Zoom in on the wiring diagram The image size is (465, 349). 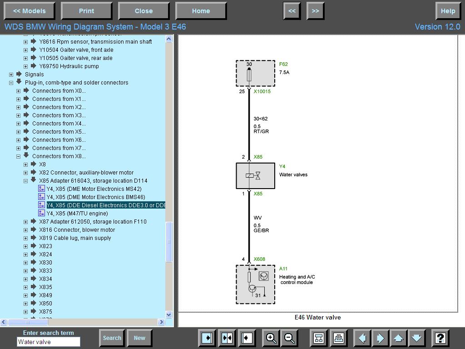coord(271,338)
